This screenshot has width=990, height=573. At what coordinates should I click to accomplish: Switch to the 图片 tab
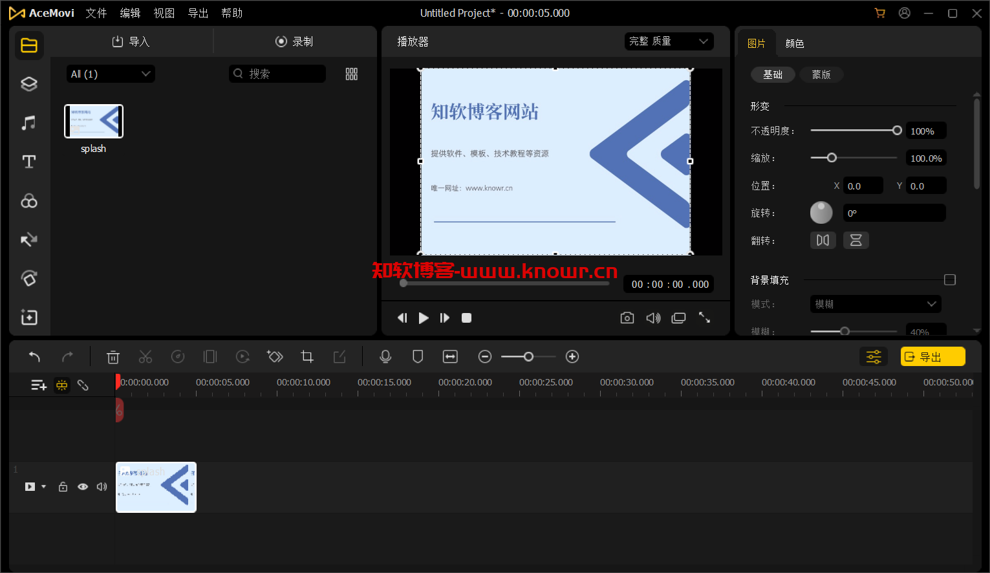click(757, 43)
